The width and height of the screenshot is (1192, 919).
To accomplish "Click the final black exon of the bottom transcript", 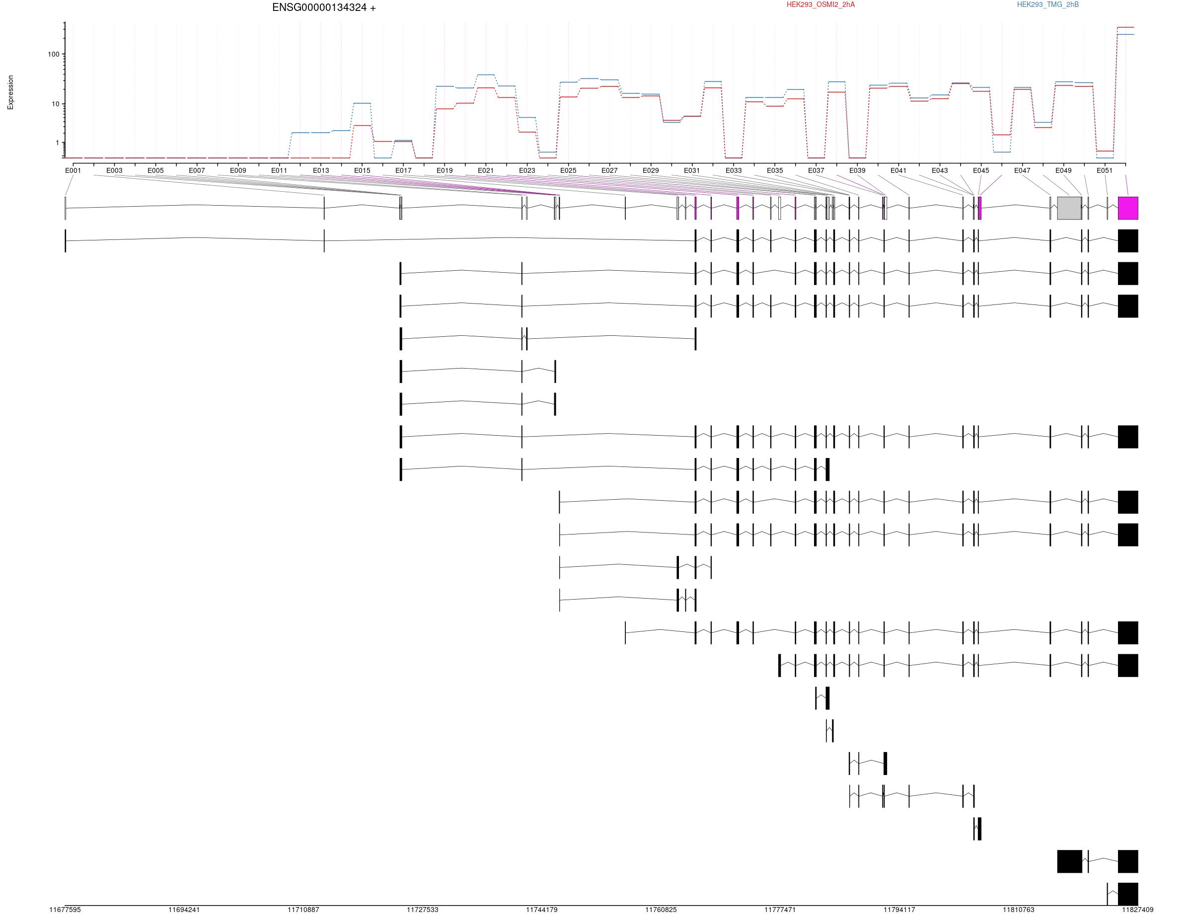I will click(x=1127, y=894).
